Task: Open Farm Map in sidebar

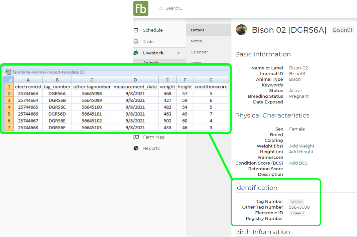Action: (x=154, y=137)
